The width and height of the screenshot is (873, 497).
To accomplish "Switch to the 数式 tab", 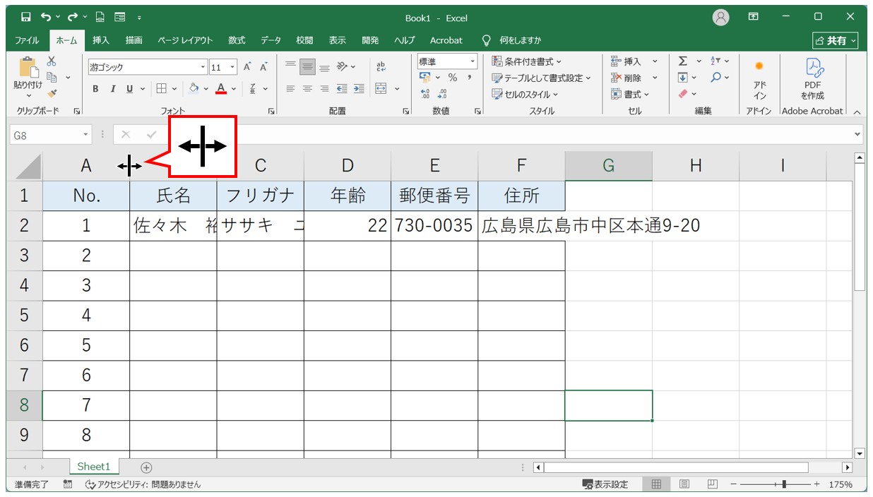I will 237,40.
